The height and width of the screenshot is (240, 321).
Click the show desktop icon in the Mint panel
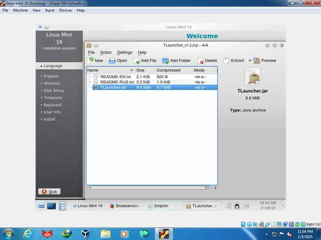(51, 206)
